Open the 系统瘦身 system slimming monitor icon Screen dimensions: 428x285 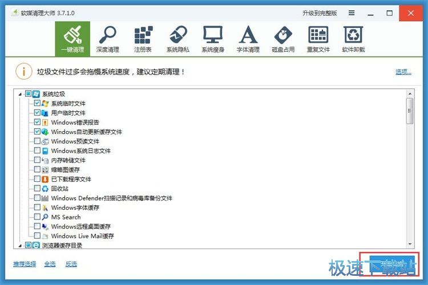(x=213, y=39)
